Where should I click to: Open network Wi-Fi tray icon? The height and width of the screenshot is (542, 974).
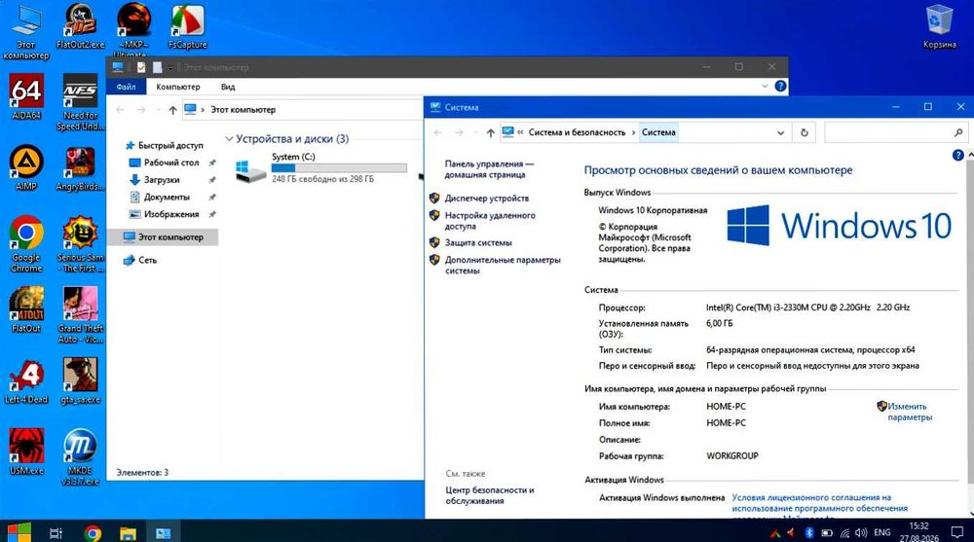(844, 532)
